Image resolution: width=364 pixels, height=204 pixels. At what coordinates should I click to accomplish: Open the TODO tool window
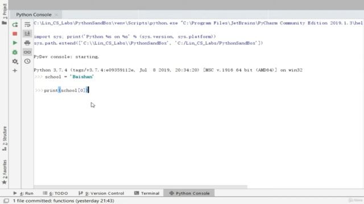55,193
